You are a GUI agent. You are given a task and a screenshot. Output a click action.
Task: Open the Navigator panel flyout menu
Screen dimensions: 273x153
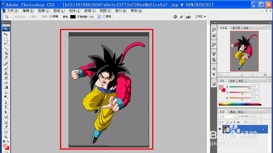270,29
